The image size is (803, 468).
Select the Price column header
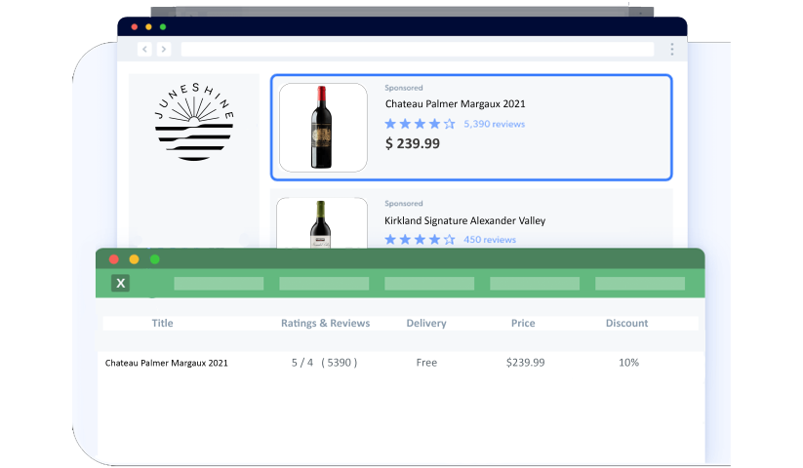point(523,324)
